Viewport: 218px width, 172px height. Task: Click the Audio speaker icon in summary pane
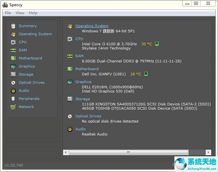coord(70,129)
